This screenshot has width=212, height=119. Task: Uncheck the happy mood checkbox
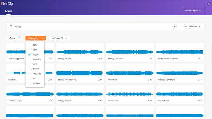click(30, 54)
